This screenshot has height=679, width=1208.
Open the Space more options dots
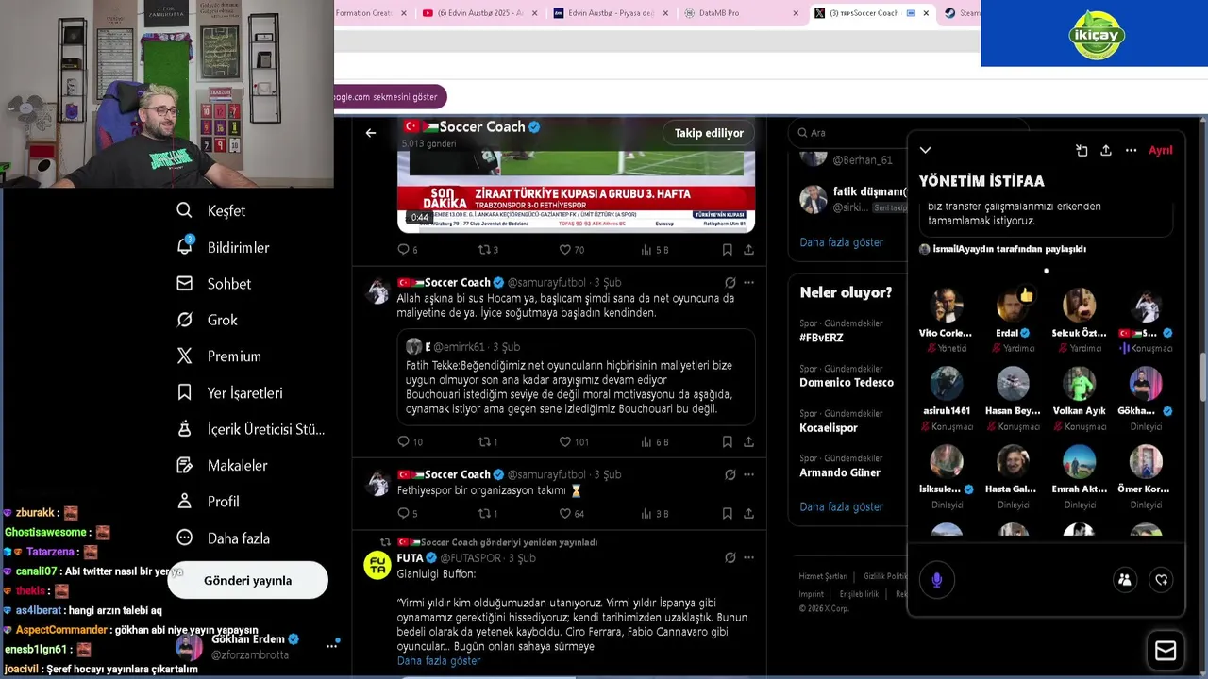[1131, 150]
